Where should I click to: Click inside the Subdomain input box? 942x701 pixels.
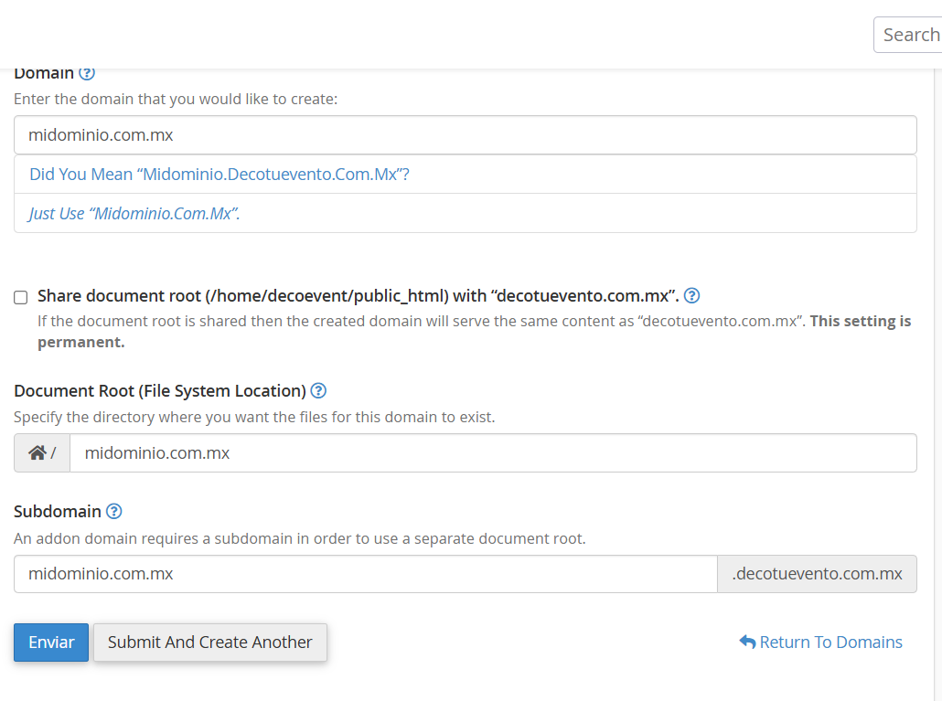click(x=365, y=574)
